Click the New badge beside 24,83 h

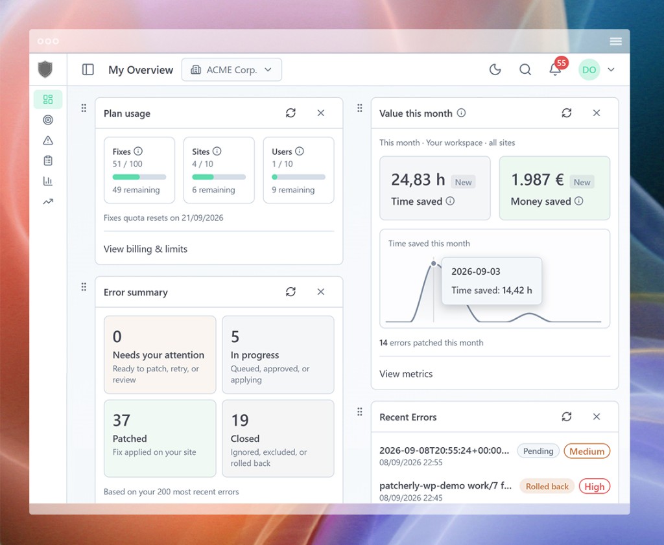click(463, 182)
